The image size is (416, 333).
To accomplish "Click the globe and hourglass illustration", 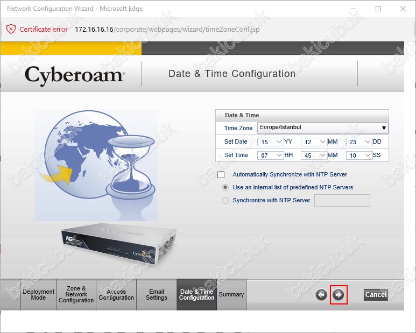I will (x=96, y=165).
